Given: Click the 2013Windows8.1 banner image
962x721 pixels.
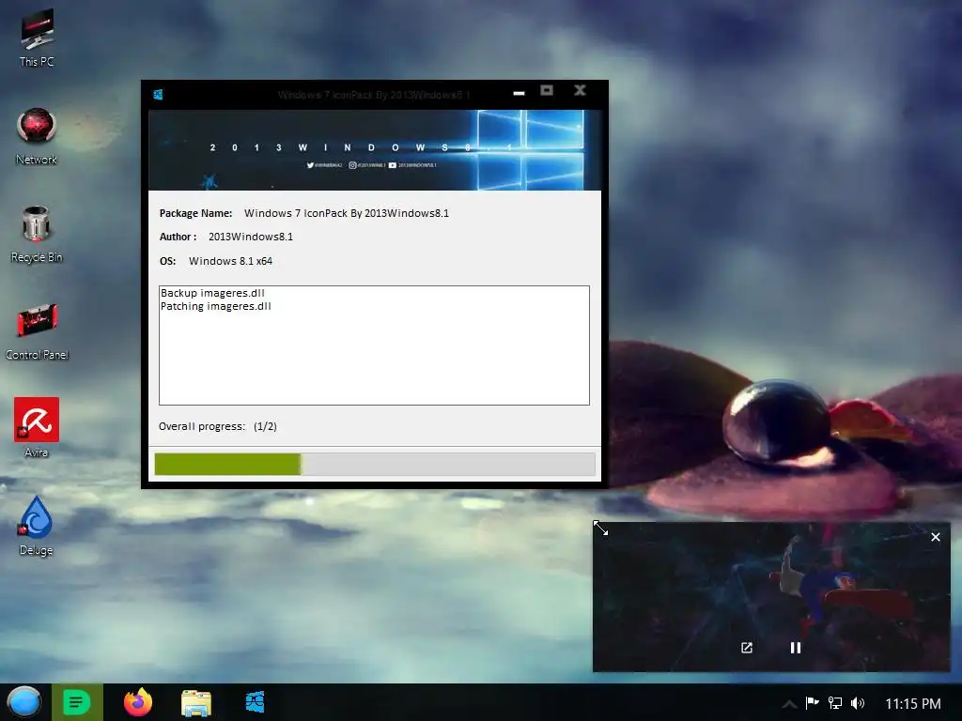Looking at the screenshot, I should 374,149.
